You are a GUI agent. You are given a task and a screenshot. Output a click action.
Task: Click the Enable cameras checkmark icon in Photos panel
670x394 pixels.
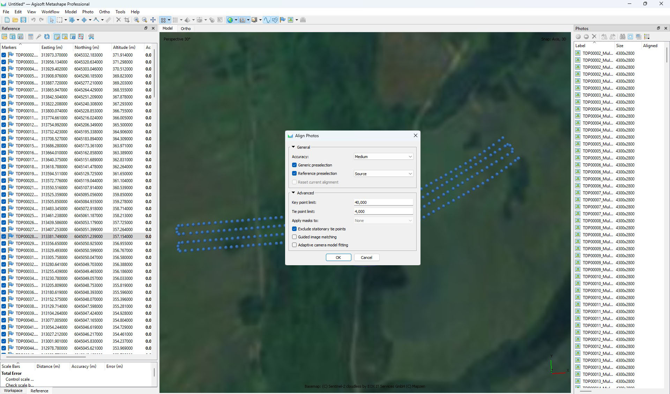pos(578,37)
